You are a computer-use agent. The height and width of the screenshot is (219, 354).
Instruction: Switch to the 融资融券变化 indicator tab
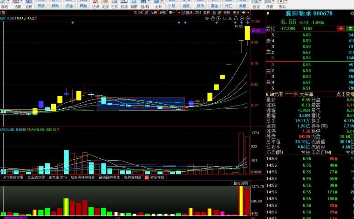[x=109, y=177]
